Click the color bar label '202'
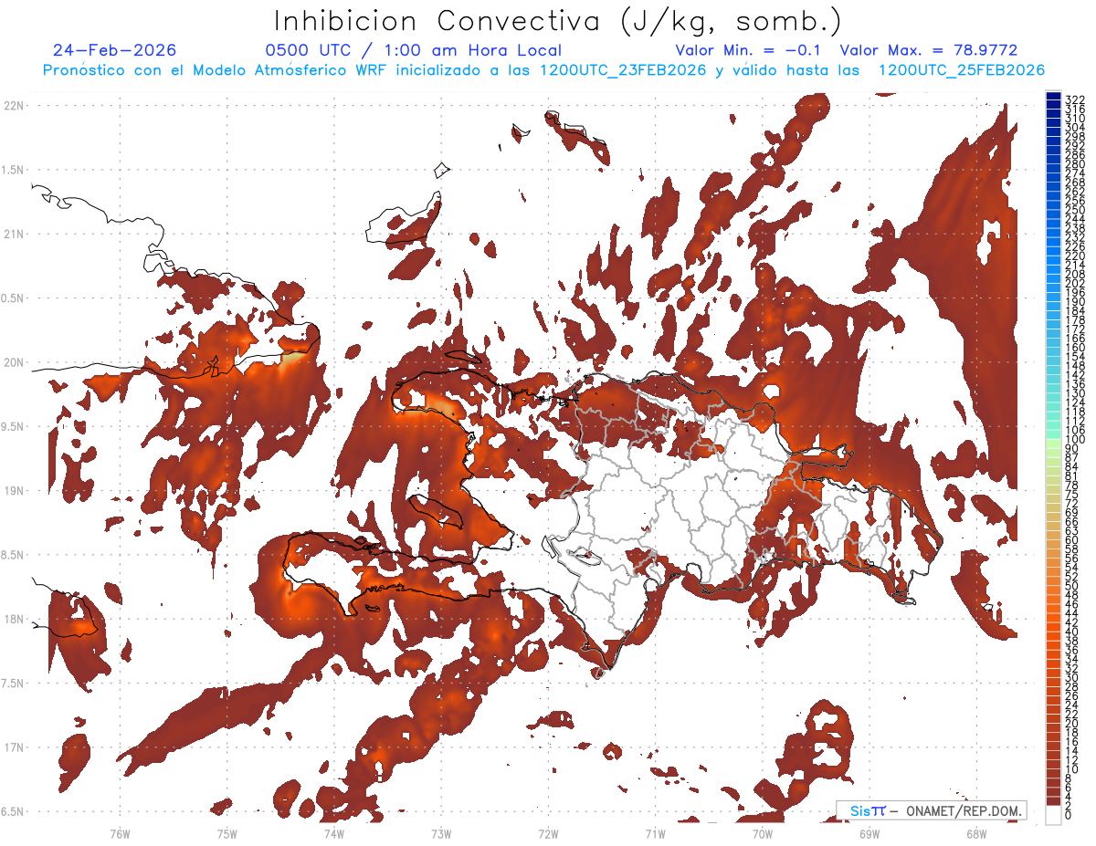 pyautogui.click(x=1075, y=283)
